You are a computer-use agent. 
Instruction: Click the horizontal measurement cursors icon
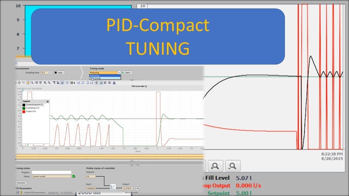92,83
